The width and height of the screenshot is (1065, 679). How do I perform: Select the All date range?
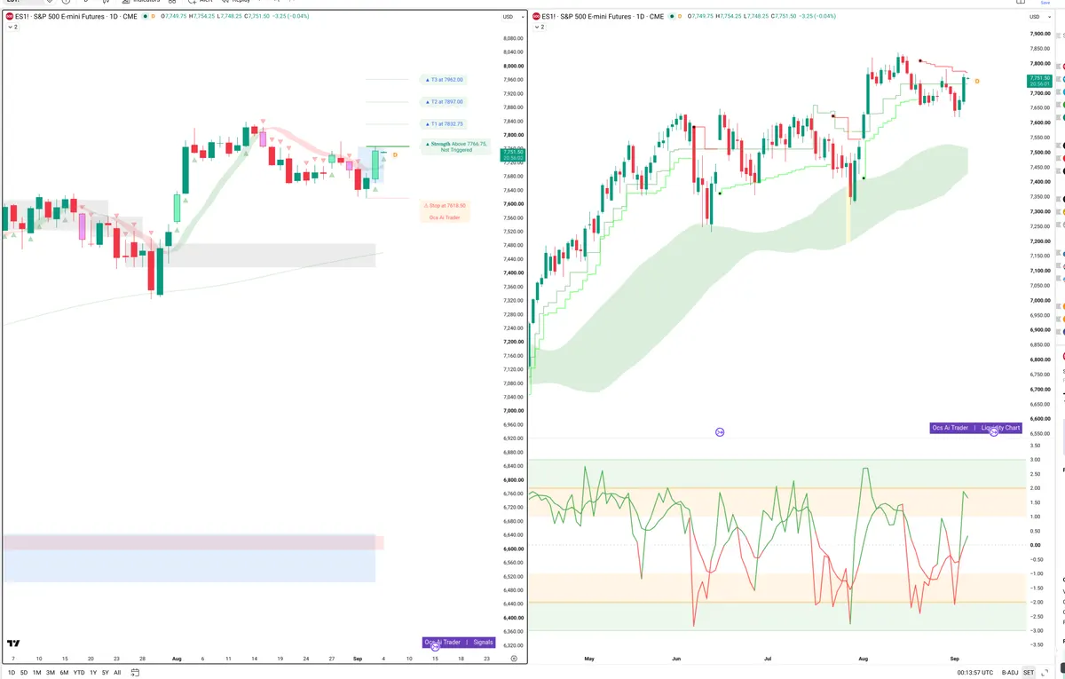pos(117,673)
